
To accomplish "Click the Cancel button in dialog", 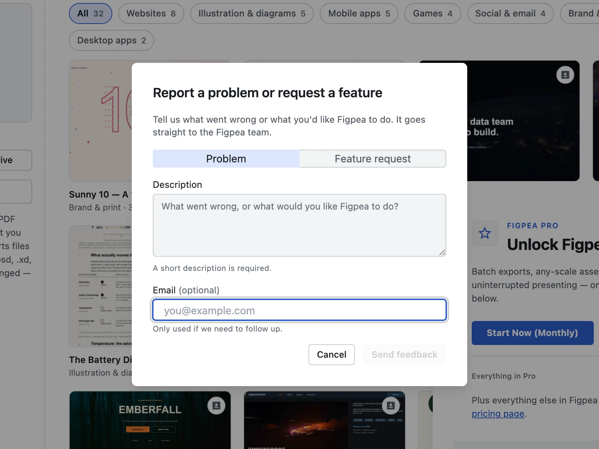I will [x=332, y=355].
